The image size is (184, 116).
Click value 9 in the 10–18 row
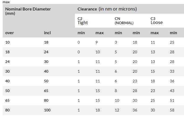click(x=97, y=42)
